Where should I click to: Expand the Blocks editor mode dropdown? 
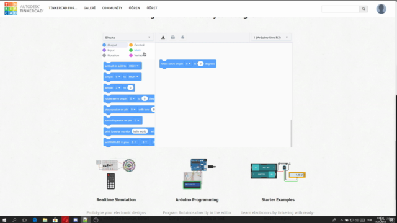[128, 37]
